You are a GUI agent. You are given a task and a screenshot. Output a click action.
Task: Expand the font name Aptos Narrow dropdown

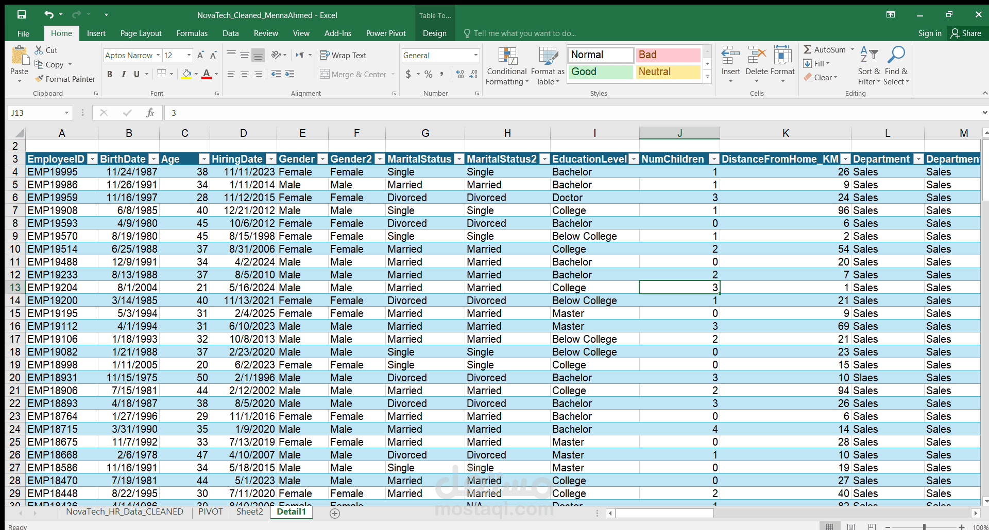(158, 55)
